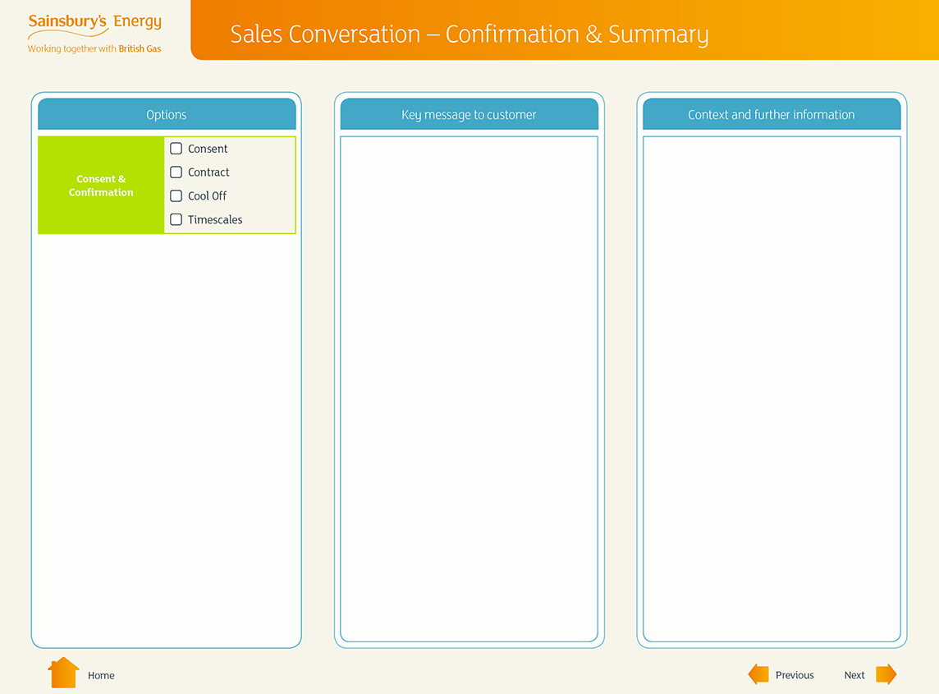Click the Next text link

tap(854, 675)
